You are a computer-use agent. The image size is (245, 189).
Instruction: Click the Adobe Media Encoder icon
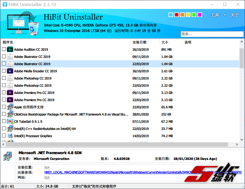click(x=10, y=71)
